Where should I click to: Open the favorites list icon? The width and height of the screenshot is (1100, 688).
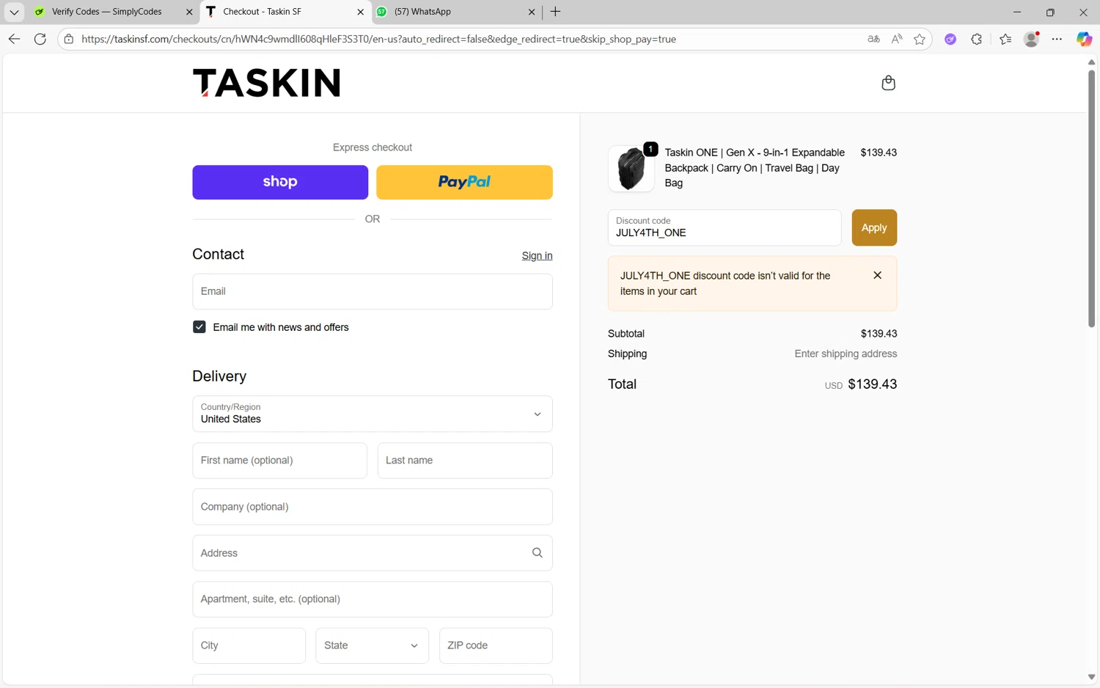coord(1005,39)
